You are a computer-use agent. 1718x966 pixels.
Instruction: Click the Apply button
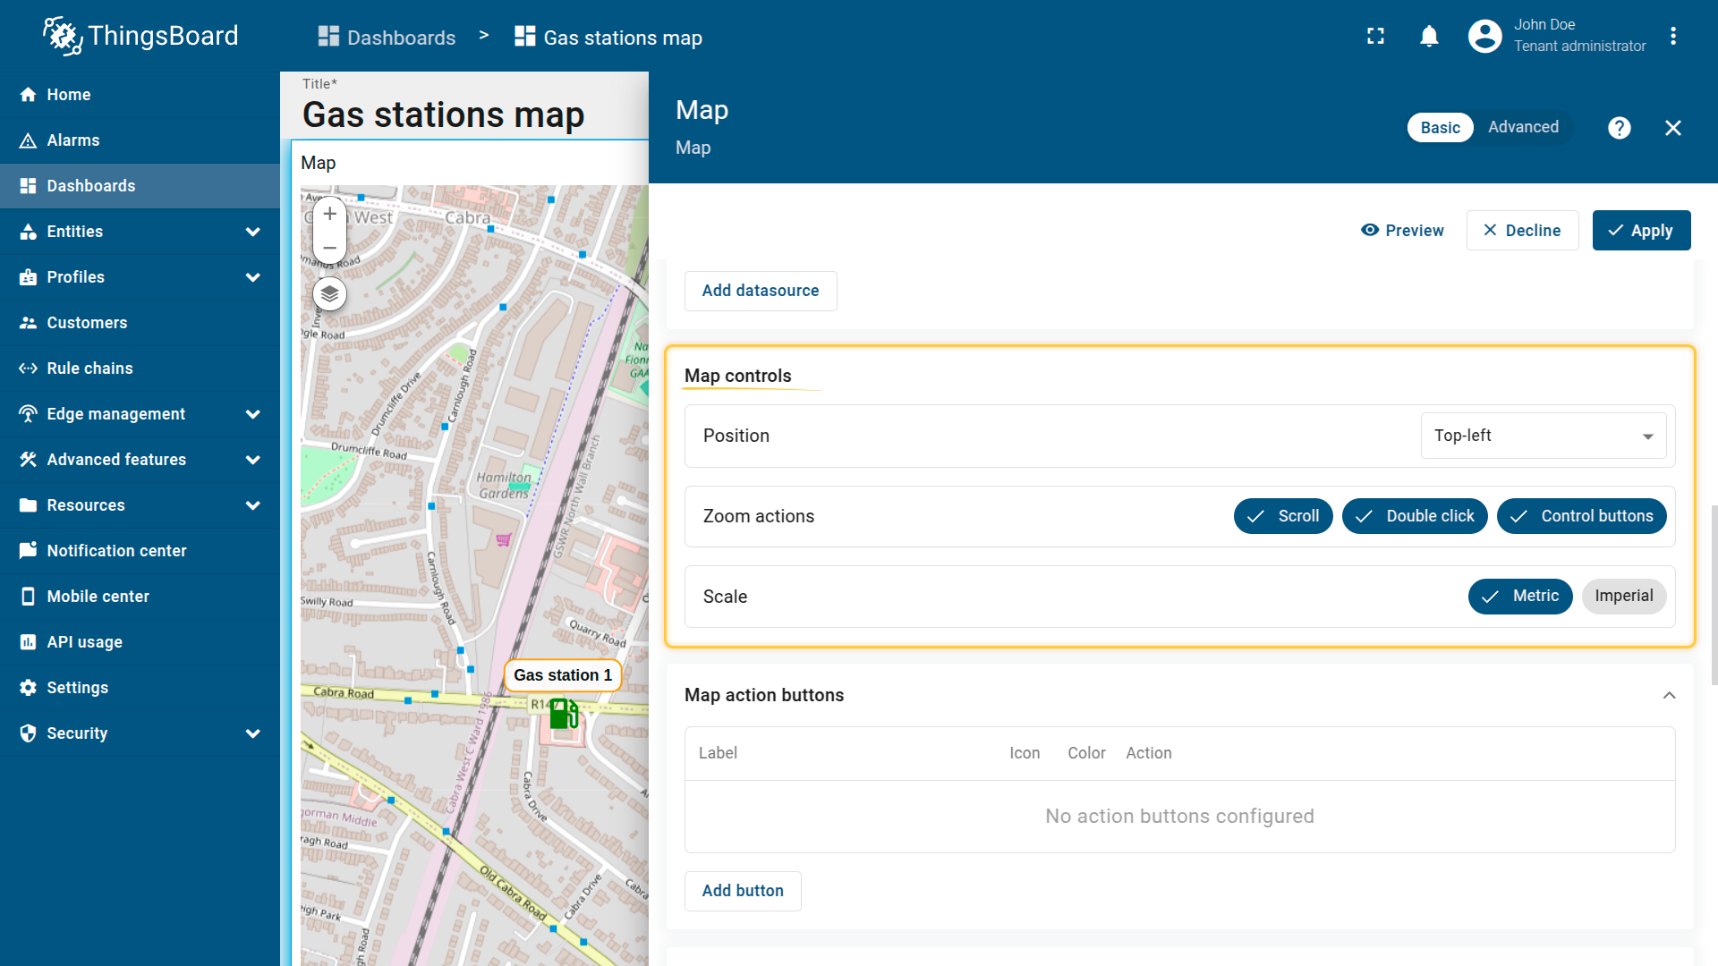1641,231
